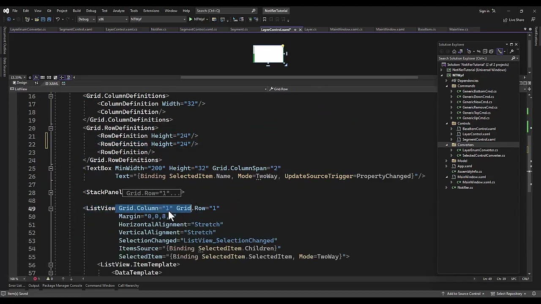Open NTWpf startup project dropdown
The width and height of the screenshot is (541, 304).
pyautogui.click(x=158, y=19)
